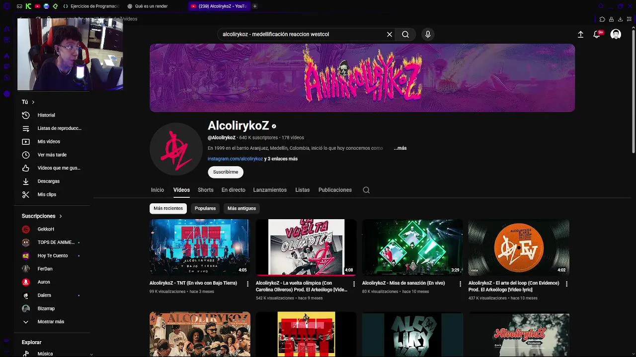
Task: Click the upload/create video icon
Action: pos(580,34)
